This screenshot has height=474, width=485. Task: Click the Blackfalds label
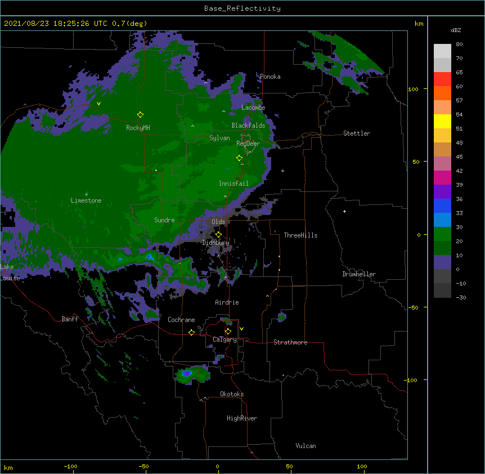(248, 126)
